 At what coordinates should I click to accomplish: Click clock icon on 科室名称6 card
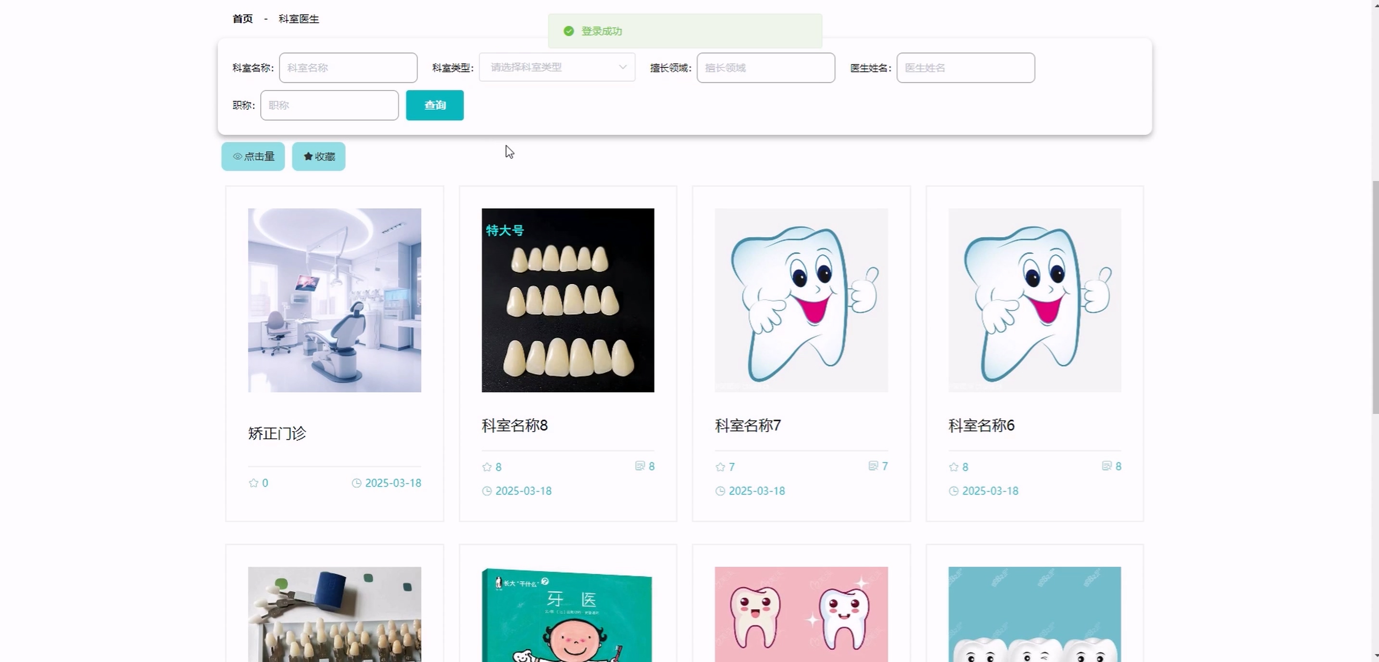click(953, 491)
